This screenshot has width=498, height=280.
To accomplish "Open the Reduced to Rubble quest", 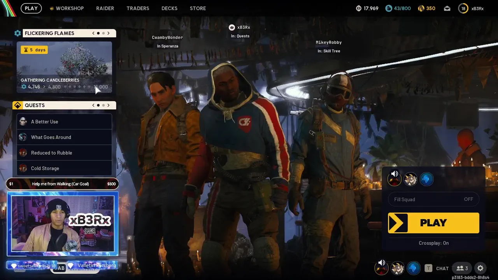I will coord(64,153).
